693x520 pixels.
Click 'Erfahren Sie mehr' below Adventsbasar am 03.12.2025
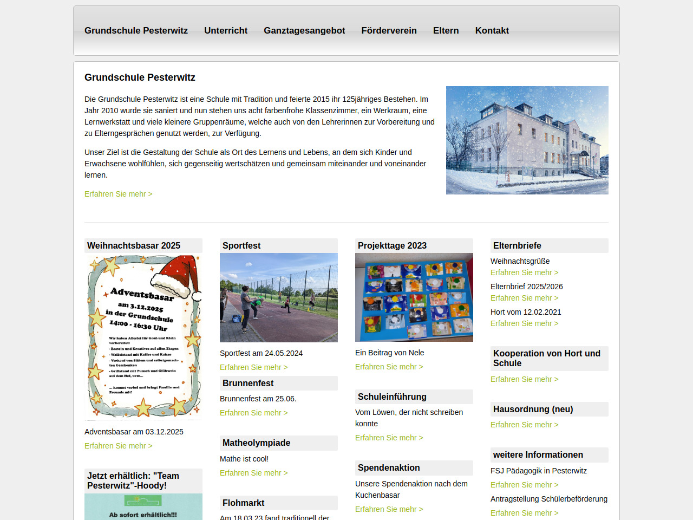point(118,446)
